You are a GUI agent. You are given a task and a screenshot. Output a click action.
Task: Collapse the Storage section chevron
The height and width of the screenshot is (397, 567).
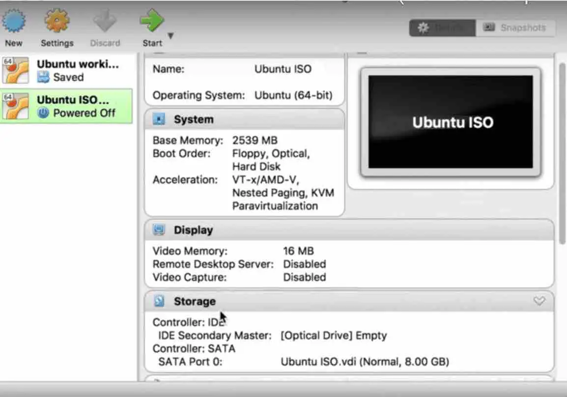pos(539,301)
